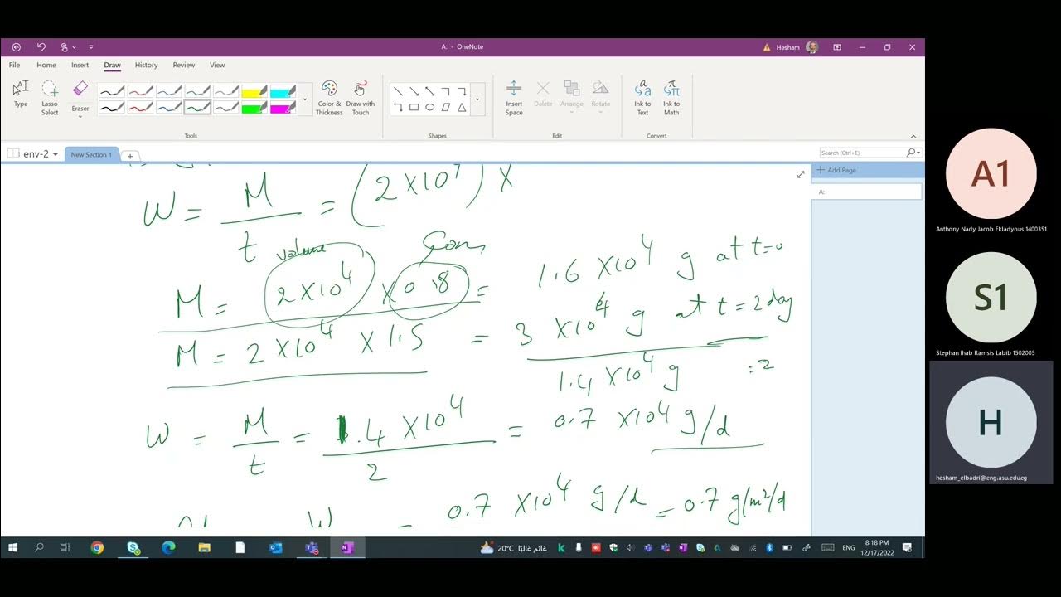Go back using OneNote back arrow
The image size is (1061, 597).
click(x=16, y=47)
